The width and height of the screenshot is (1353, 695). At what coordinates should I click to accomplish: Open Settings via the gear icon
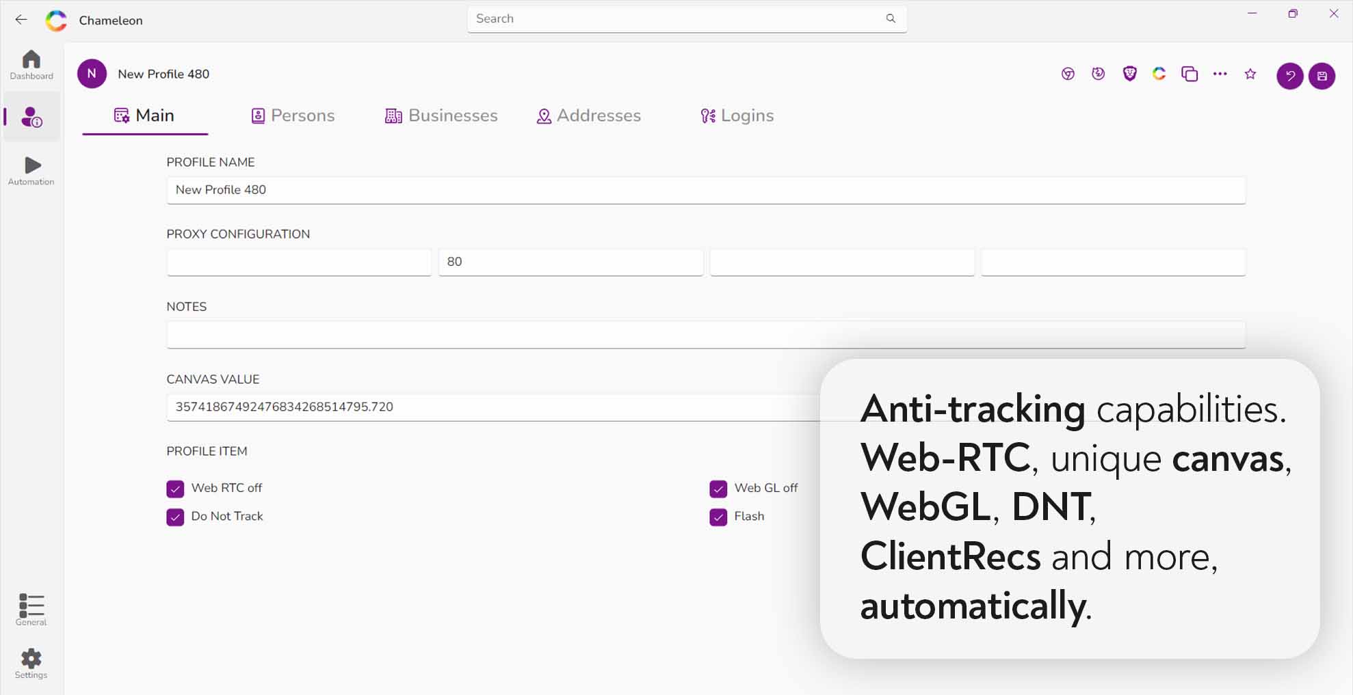(31, 664)
